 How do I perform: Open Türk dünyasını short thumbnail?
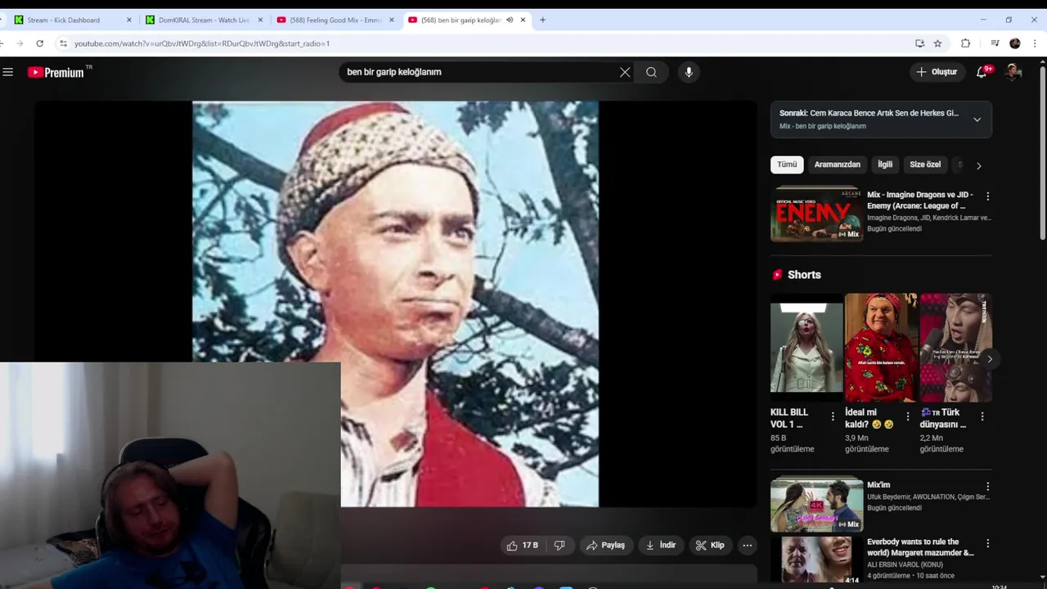pyautogui.click(x=955, y=348)
